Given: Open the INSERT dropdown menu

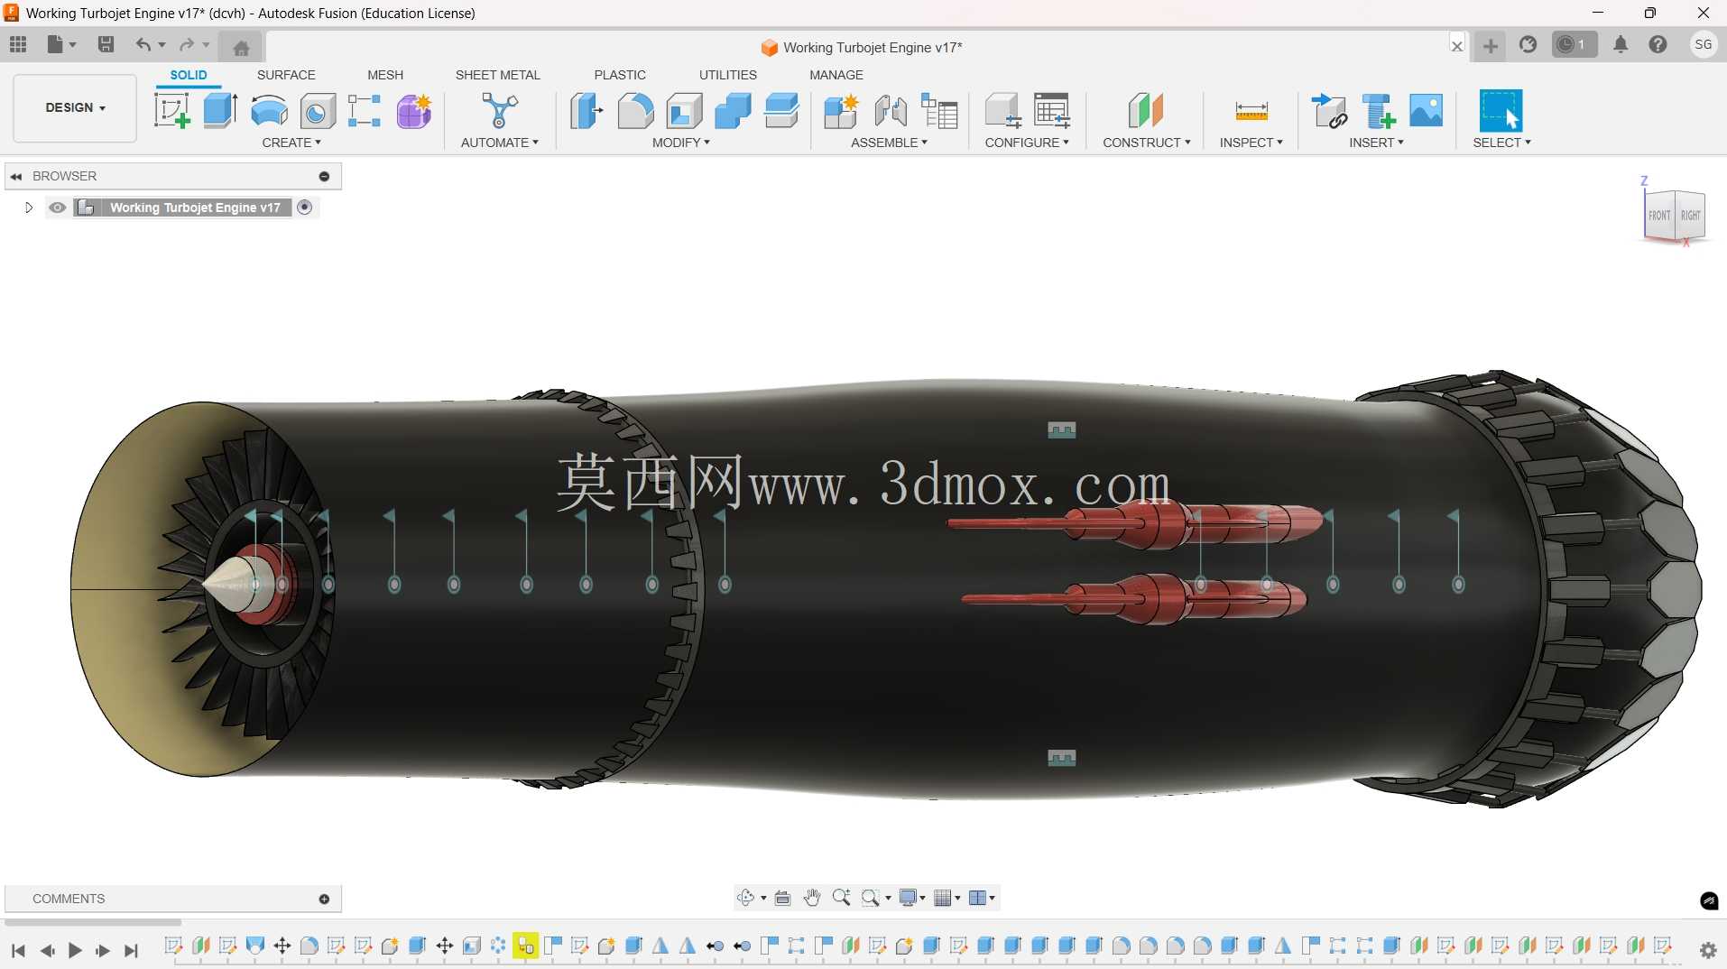Looking at the screenshot, I should point(1377,143).
